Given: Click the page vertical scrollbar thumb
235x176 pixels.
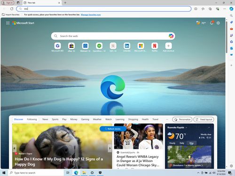Looking at the screenshot, I should click(x=227, y=37).
